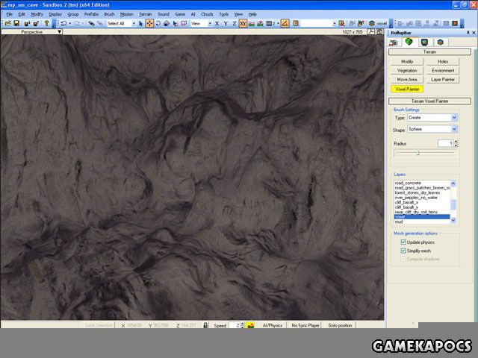478x358 pixels.
Task: Toggle the Follow Terrain icon
Action: [252, 23]
